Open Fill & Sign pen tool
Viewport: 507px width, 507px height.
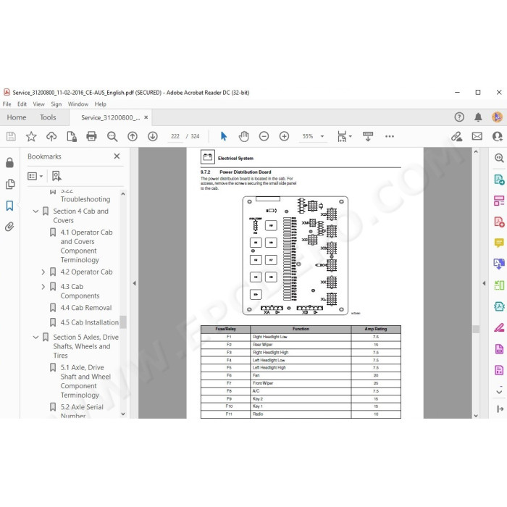[x=499, y=327]
